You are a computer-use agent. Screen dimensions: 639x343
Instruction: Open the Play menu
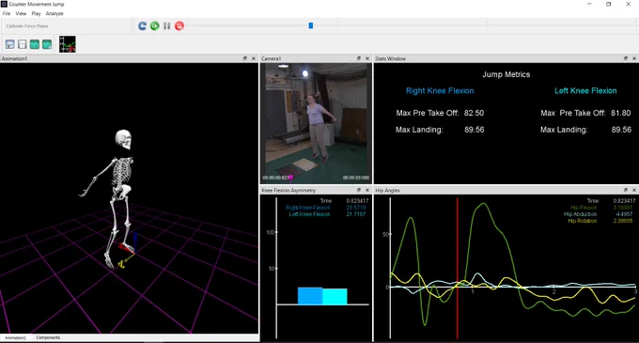36,13
